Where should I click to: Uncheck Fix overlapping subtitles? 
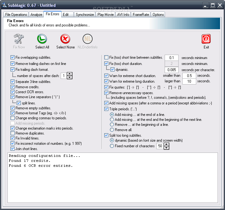click(12, 57)
